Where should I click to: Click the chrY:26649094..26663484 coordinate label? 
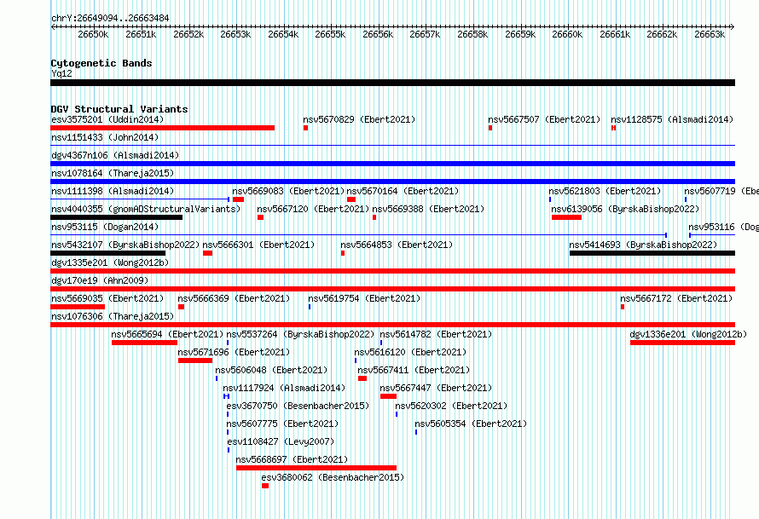110,19
